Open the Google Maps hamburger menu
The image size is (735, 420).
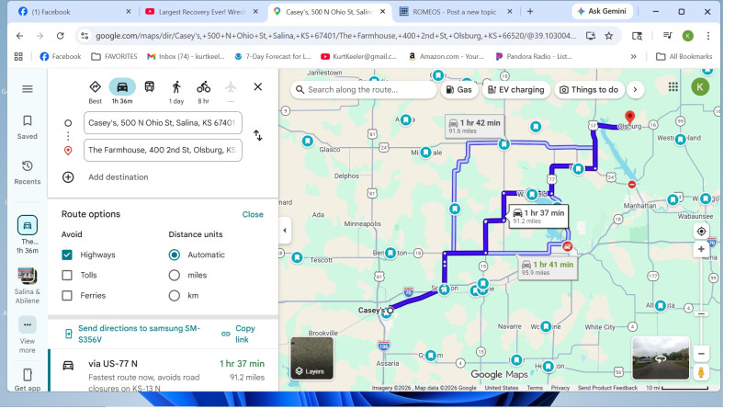click(28, 89)
